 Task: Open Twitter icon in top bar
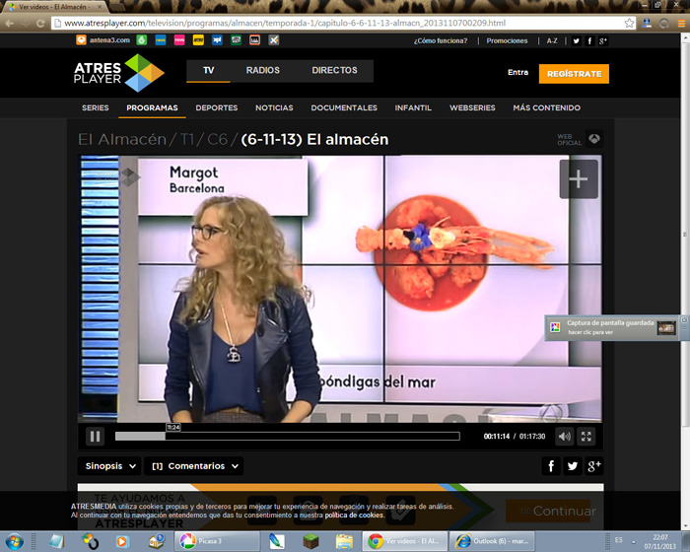pyautogui.click(x=576, y=41)
